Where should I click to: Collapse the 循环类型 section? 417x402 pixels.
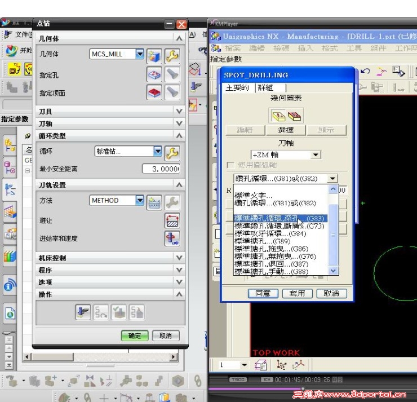click(179, 136)
